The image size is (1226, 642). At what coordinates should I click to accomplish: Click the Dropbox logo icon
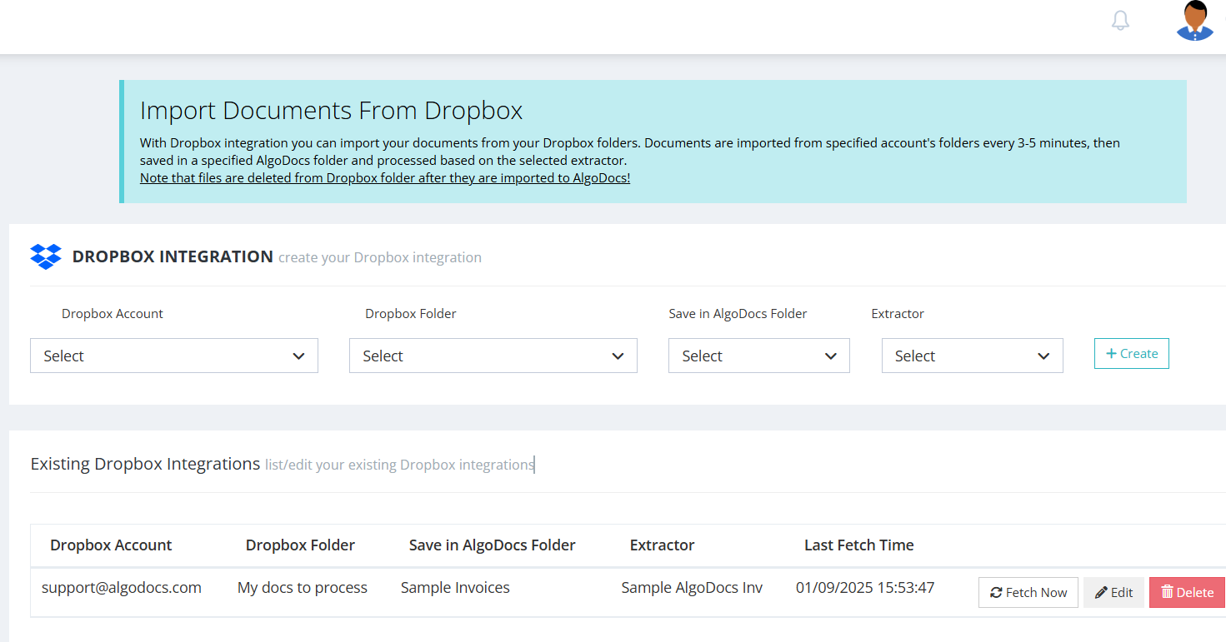click(46, 256)
